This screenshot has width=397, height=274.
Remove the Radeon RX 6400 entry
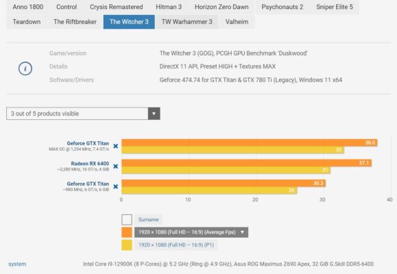click(116, 166)
